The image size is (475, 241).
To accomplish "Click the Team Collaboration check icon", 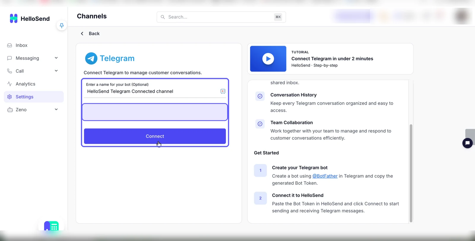I will (260, 124).
